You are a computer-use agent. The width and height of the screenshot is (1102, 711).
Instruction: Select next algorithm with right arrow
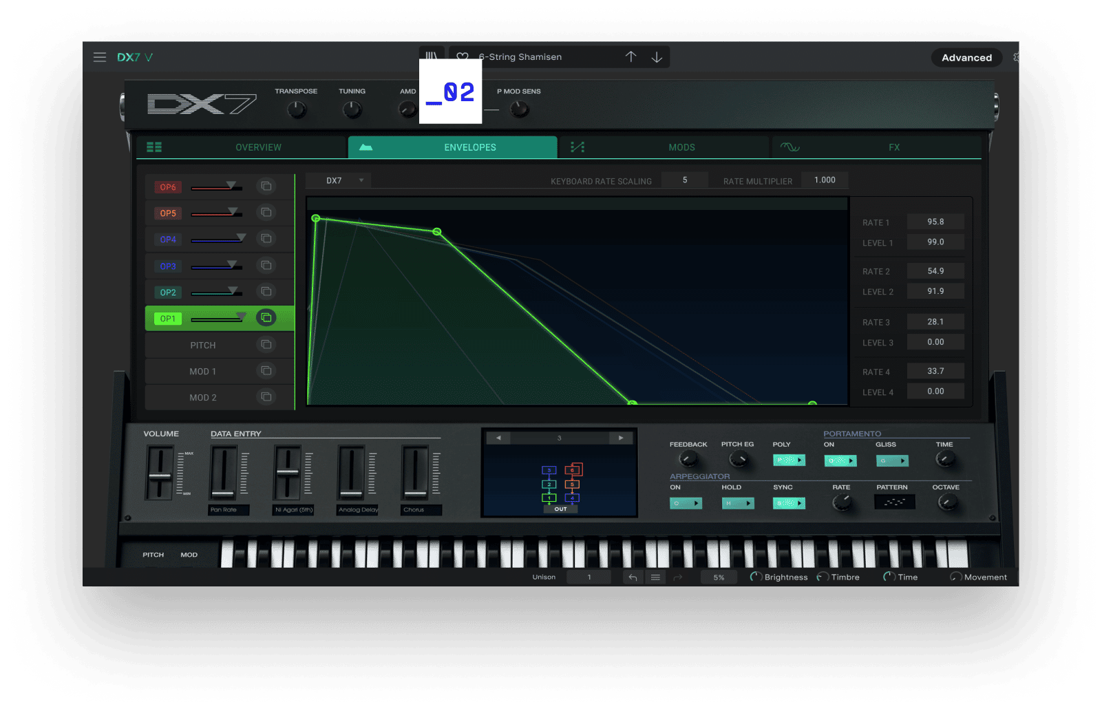click(620, 438)
